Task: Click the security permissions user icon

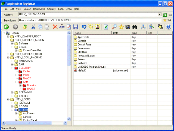Action: [x=151, y=27]
